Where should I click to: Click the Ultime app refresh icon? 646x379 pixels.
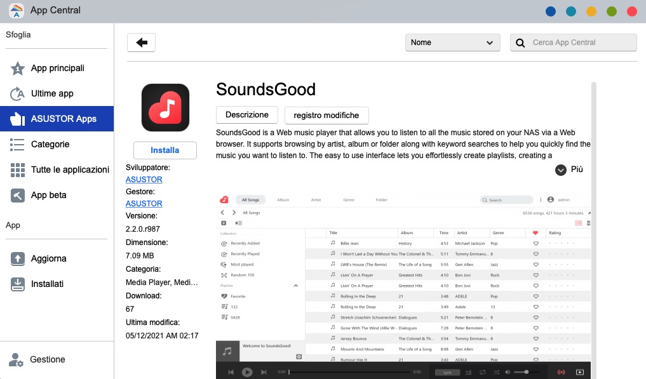[x=17, y=94]
